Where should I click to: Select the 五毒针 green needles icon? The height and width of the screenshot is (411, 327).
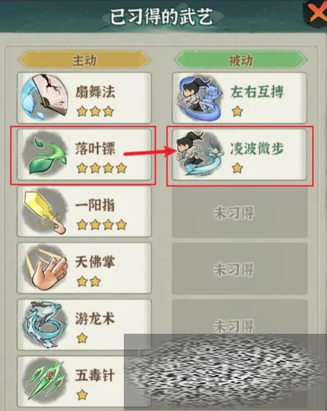(x=45, y=381)
